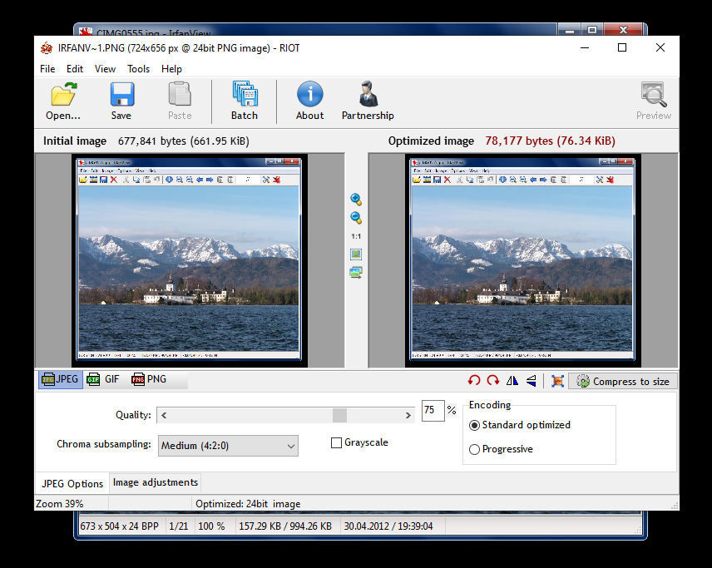Open the Help menu

(x=171, y=69)
